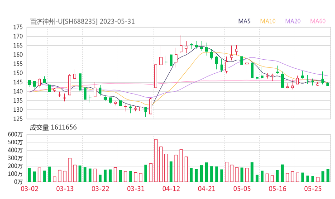This screenshot has width=335, height=199.
Task: Click the 0万 volume axis label
Action: [19, 182]
